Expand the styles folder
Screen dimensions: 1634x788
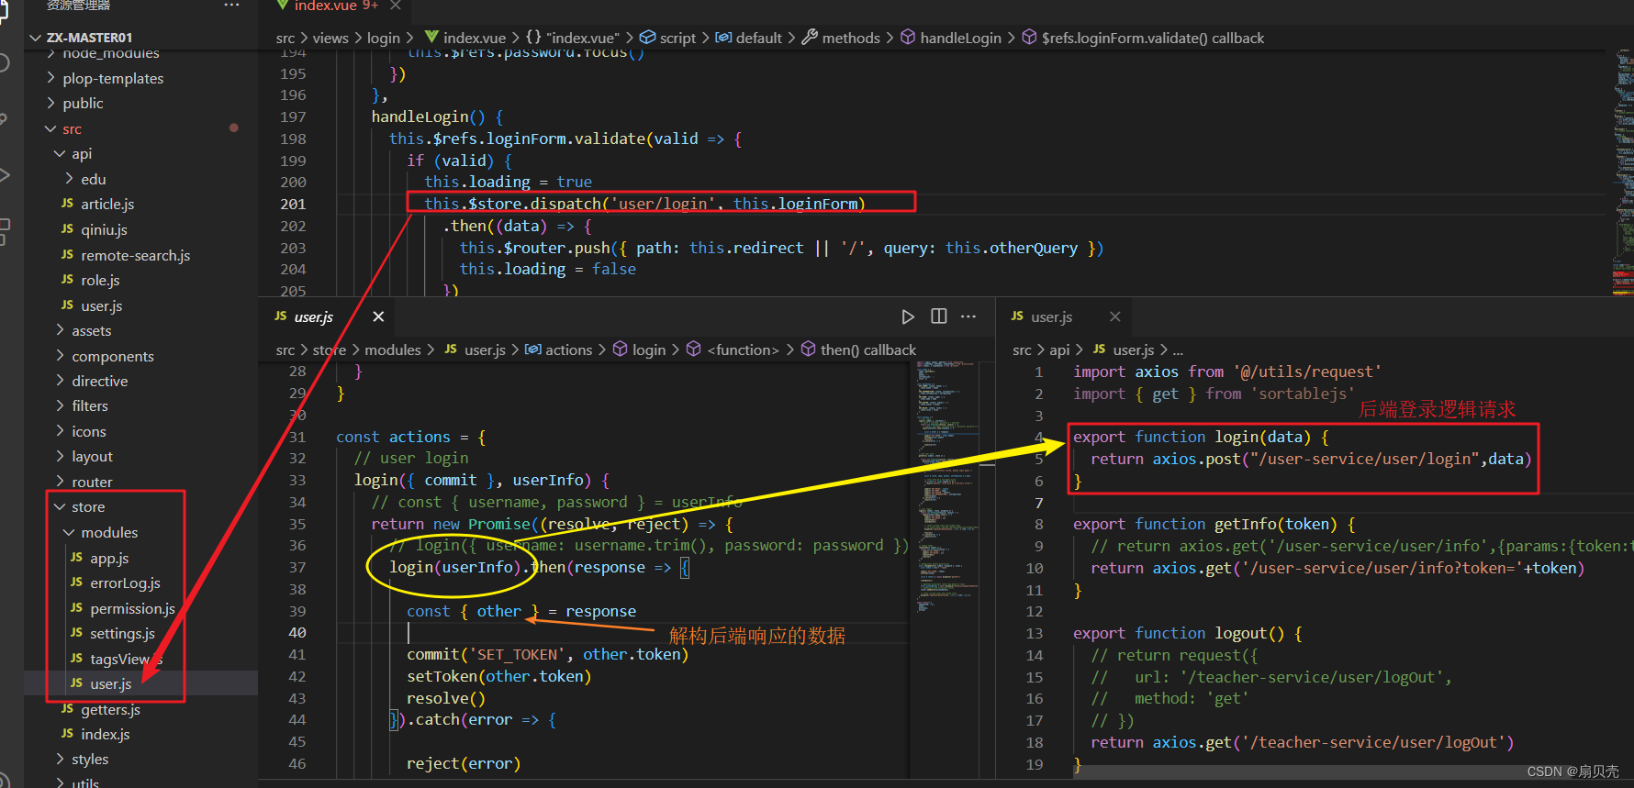click(61, 759)
